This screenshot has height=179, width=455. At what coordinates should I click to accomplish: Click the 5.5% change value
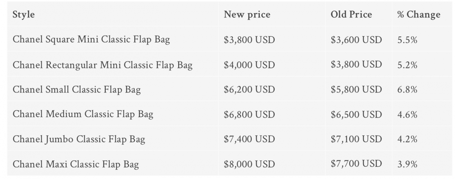point(407,39)
